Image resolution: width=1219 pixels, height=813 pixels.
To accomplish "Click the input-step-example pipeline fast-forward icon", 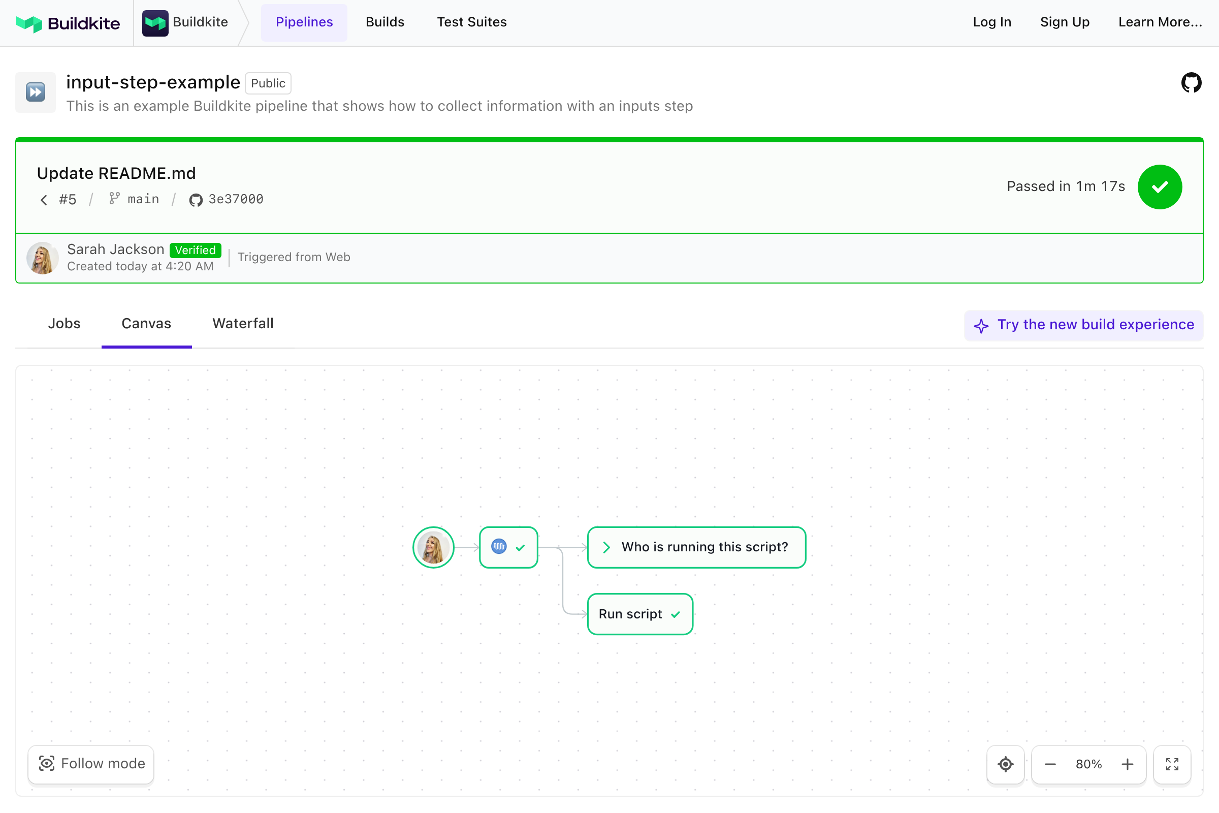I will tap(35, 92).
